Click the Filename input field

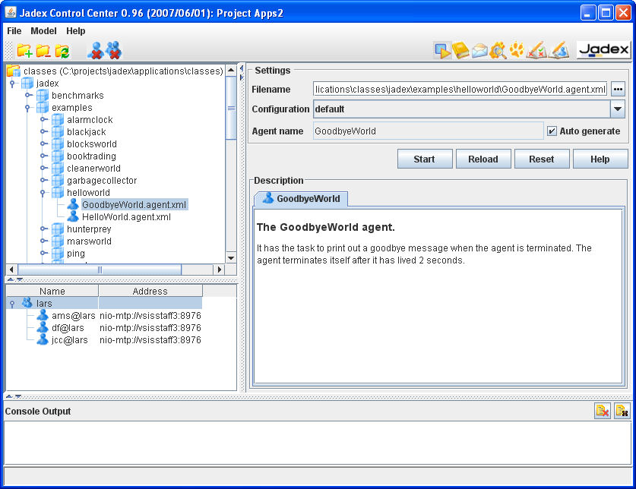point(460,89)
